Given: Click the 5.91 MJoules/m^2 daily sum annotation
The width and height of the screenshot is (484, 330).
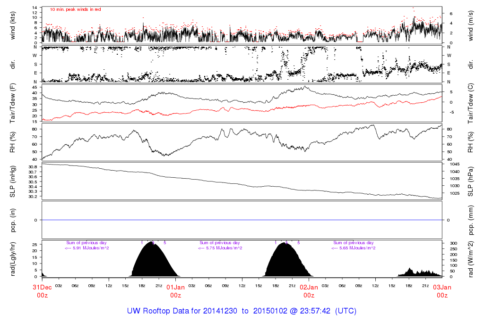Looking at the screenshot, I should point(87,248).
